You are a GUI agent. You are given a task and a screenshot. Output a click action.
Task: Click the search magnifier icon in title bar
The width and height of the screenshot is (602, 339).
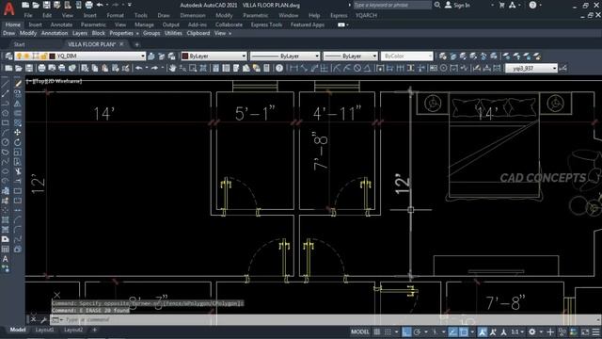pos(437,5)
